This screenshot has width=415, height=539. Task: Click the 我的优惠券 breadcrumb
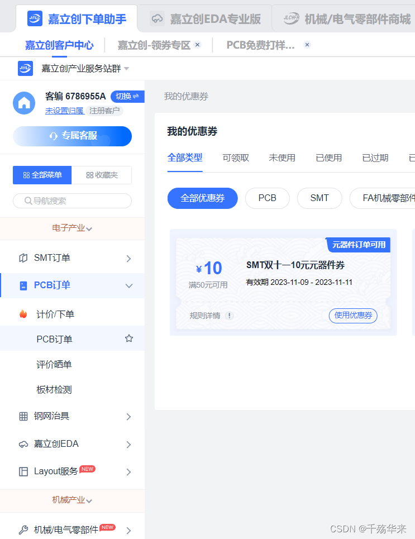tap(186, 97)
